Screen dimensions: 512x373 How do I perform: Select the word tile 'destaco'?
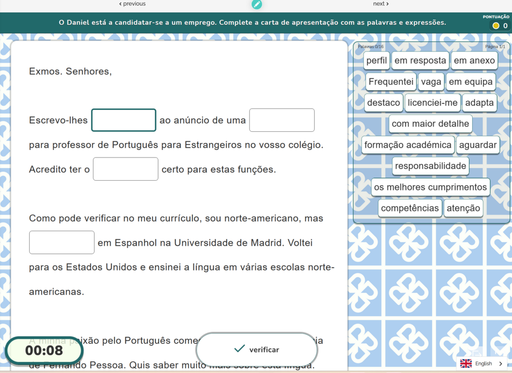384,102
